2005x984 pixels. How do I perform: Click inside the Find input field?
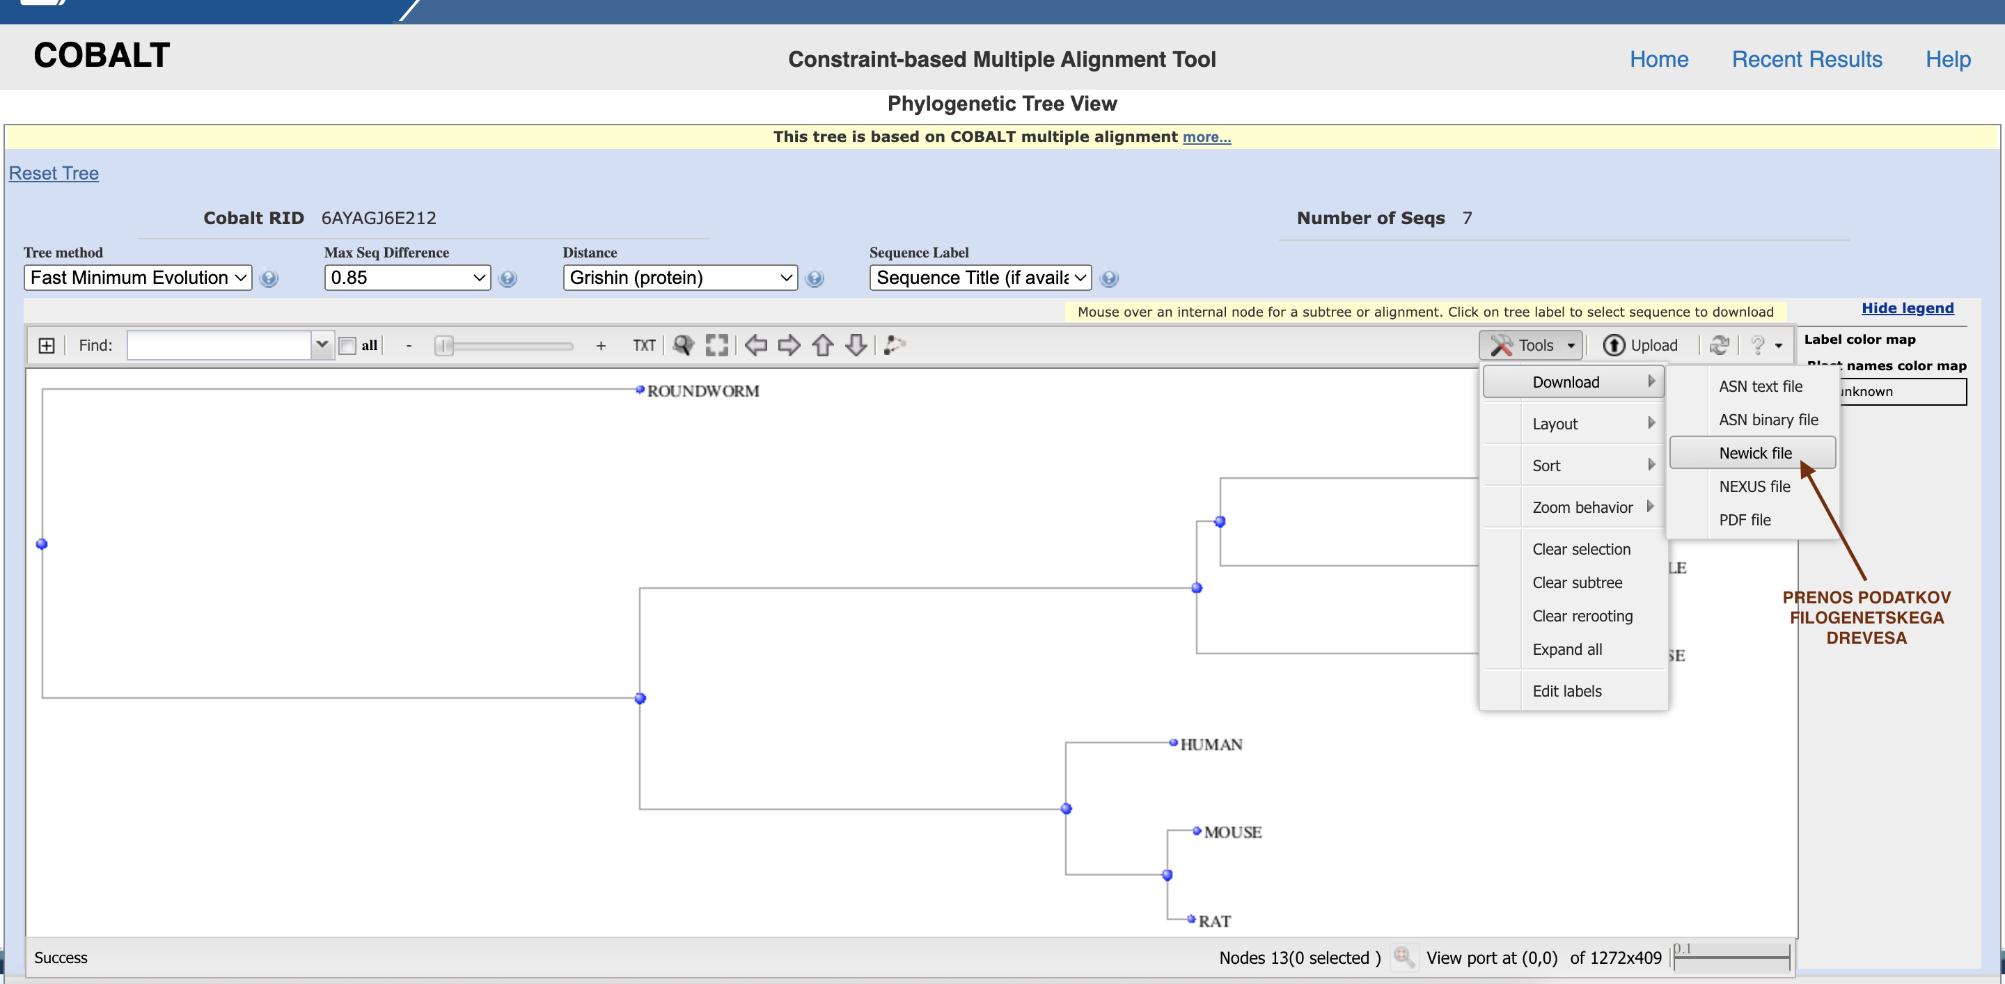pos(219,345)
